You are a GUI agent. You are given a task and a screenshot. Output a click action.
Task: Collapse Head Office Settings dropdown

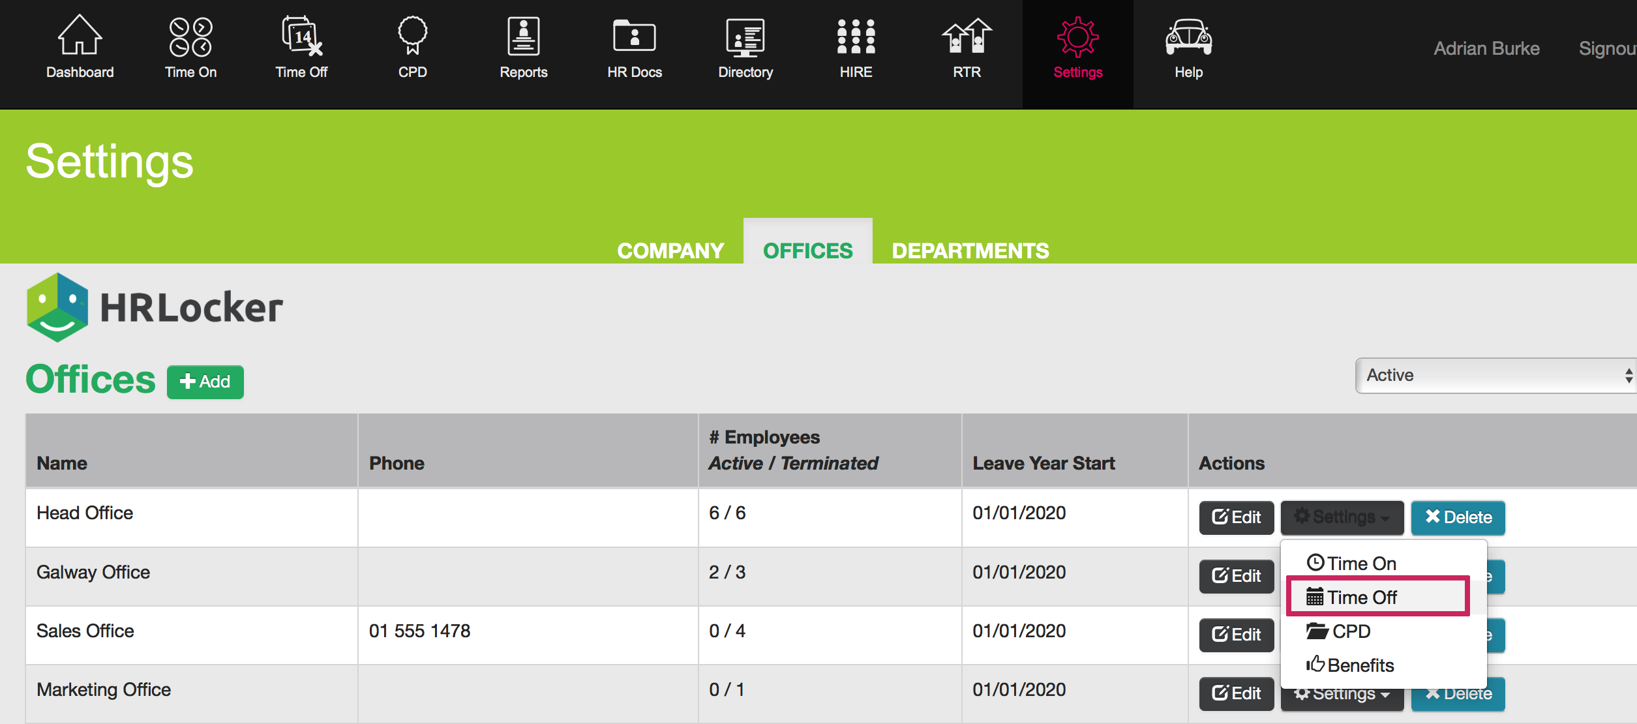pyautogui.click(x=1342, y=518)
